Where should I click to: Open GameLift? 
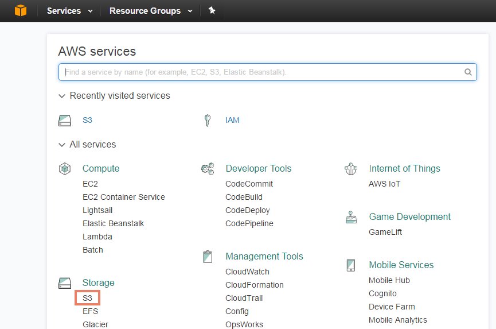point(385,232)
